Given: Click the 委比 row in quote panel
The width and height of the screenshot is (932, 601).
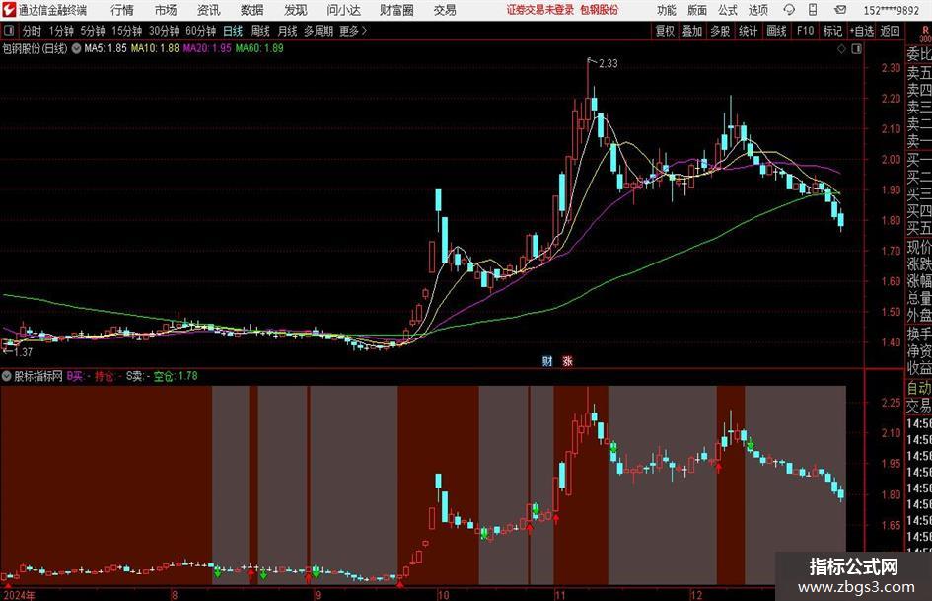Looking at the screenshot, I should pos(918,54).
